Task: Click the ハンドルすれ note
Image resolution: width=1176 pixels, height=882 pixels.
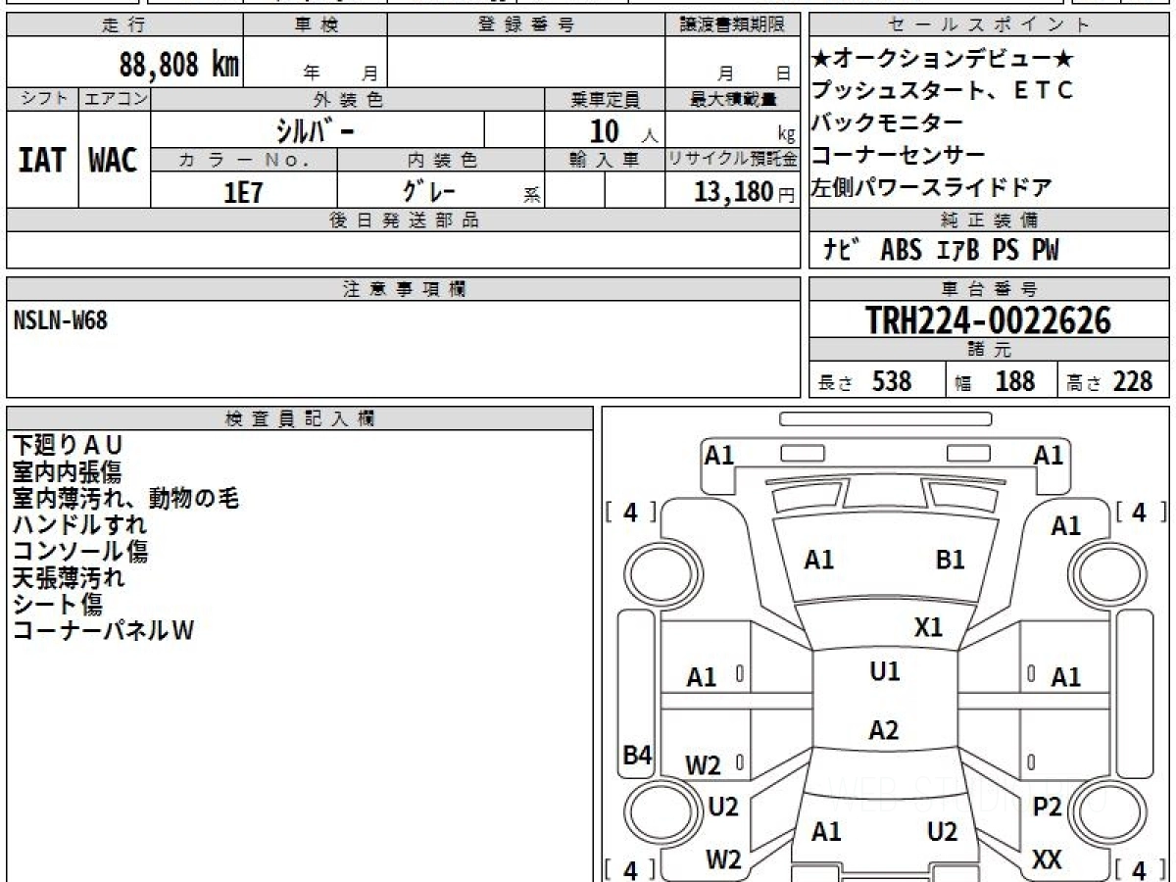Action: [x=80, y=525]
